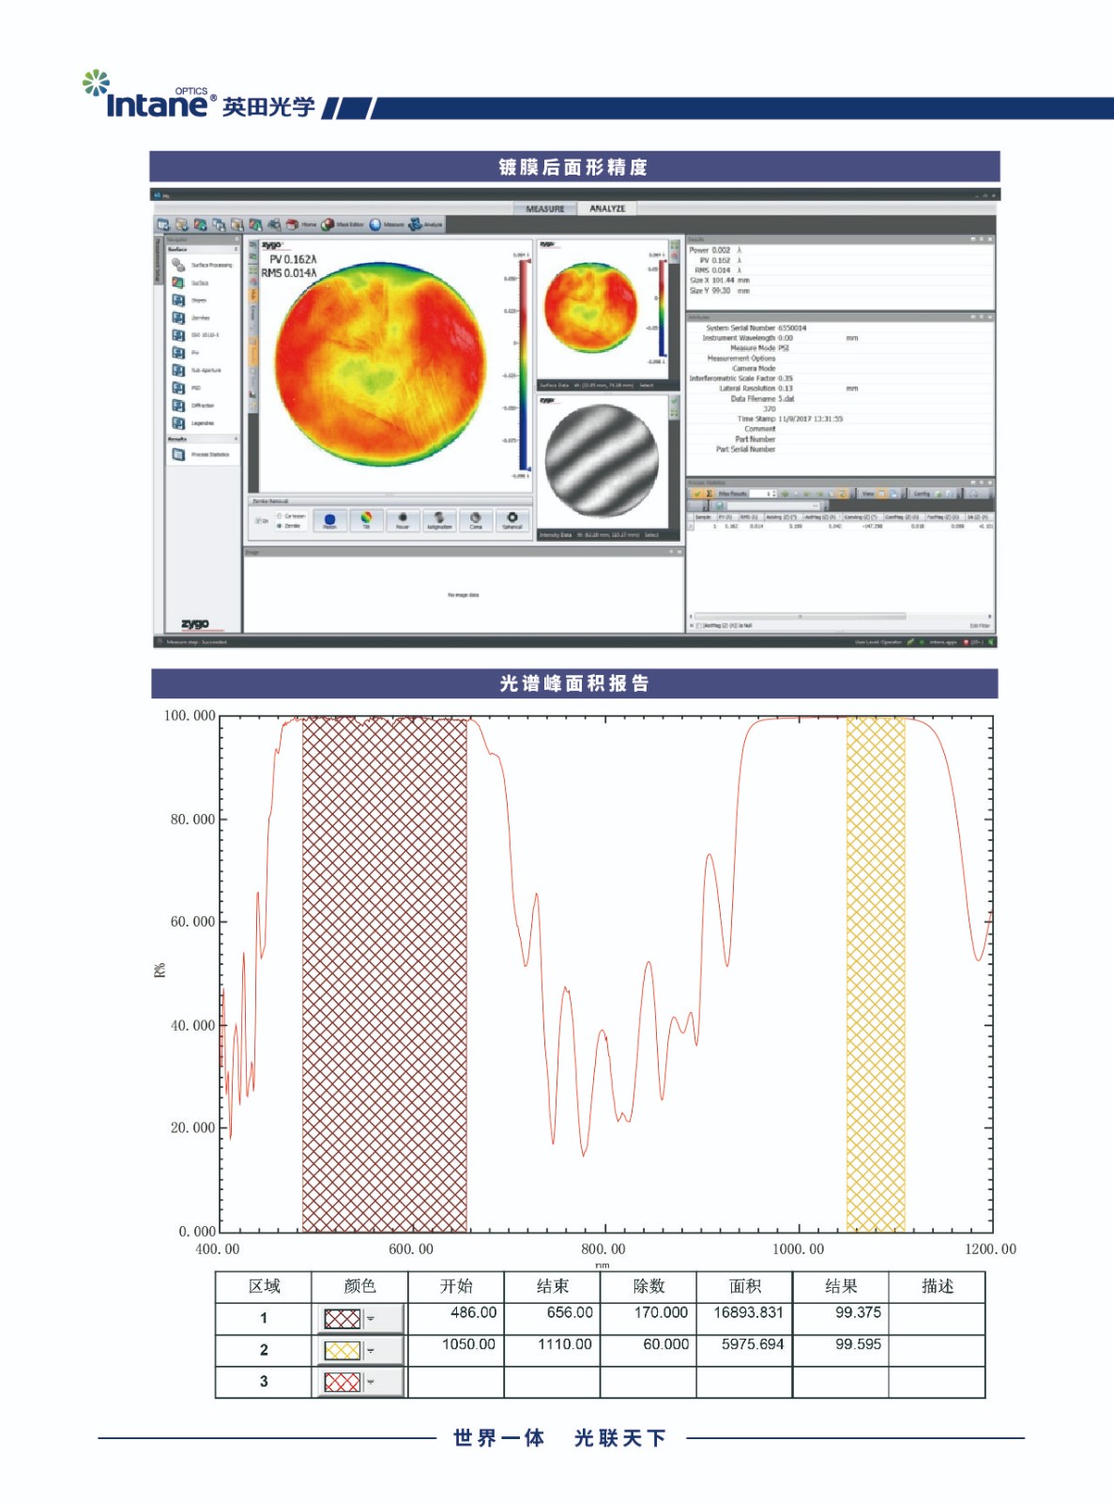Select the Zernikes navigator item

tap(191, 318)
